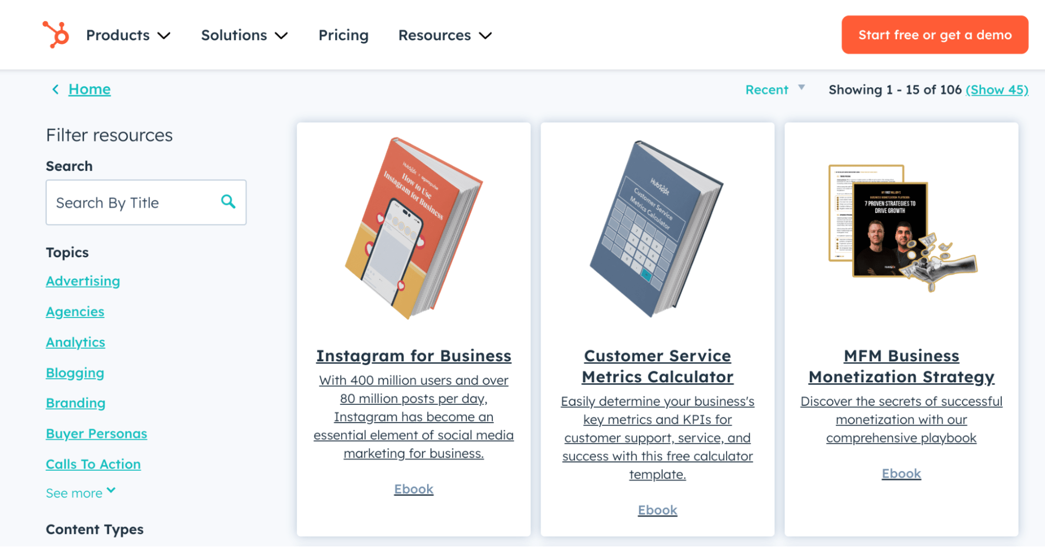Open MFM Business Monetization Strategy title
This screenshot has height=547, width=1045.
[x=901, y=367]
